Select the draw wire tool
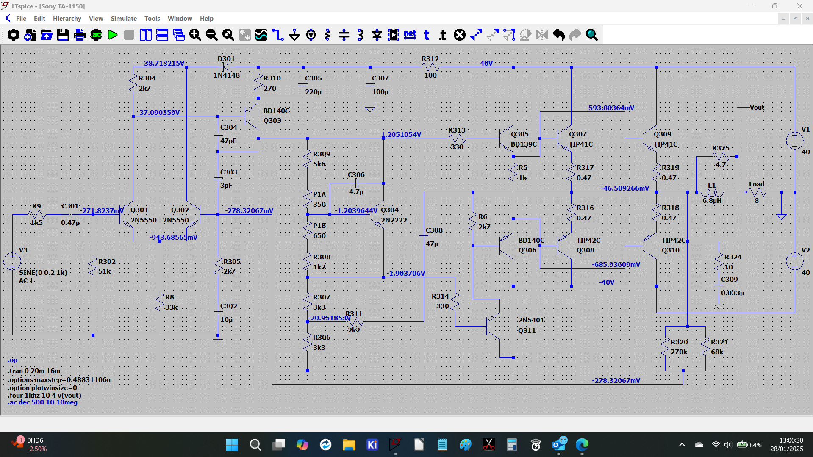 [x=278, y=35]
